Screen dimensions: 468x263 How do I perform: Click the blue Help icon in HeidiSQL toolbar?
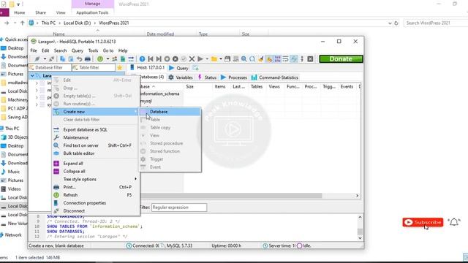click(143, 59)
